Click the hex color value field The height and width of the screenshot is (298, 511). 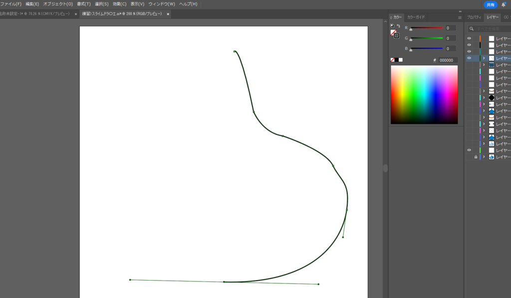448,60
